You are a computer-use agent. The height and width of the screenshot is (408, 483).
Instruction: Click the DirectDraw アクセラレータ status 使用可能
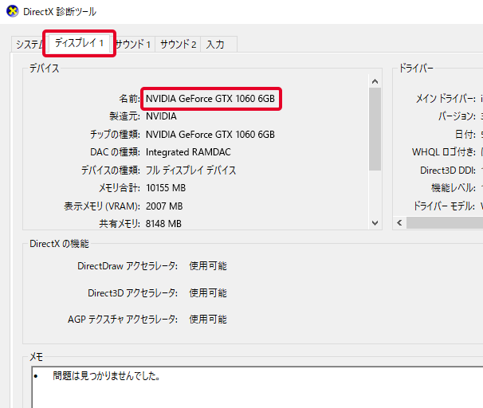[x=207, y=266]
